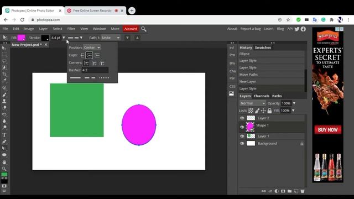This screenshot has height=199, width=354.
Task: Open stroke Position Center dropdown
Action: pos(92,48)
